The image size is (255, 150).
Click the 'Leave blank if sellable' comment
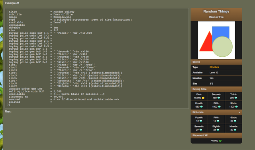pyautogui.click(x=79, y=94)
